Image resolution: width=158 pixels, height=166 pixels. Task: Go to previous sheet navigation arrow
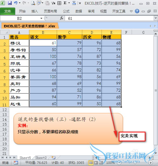tap(7, 157)
